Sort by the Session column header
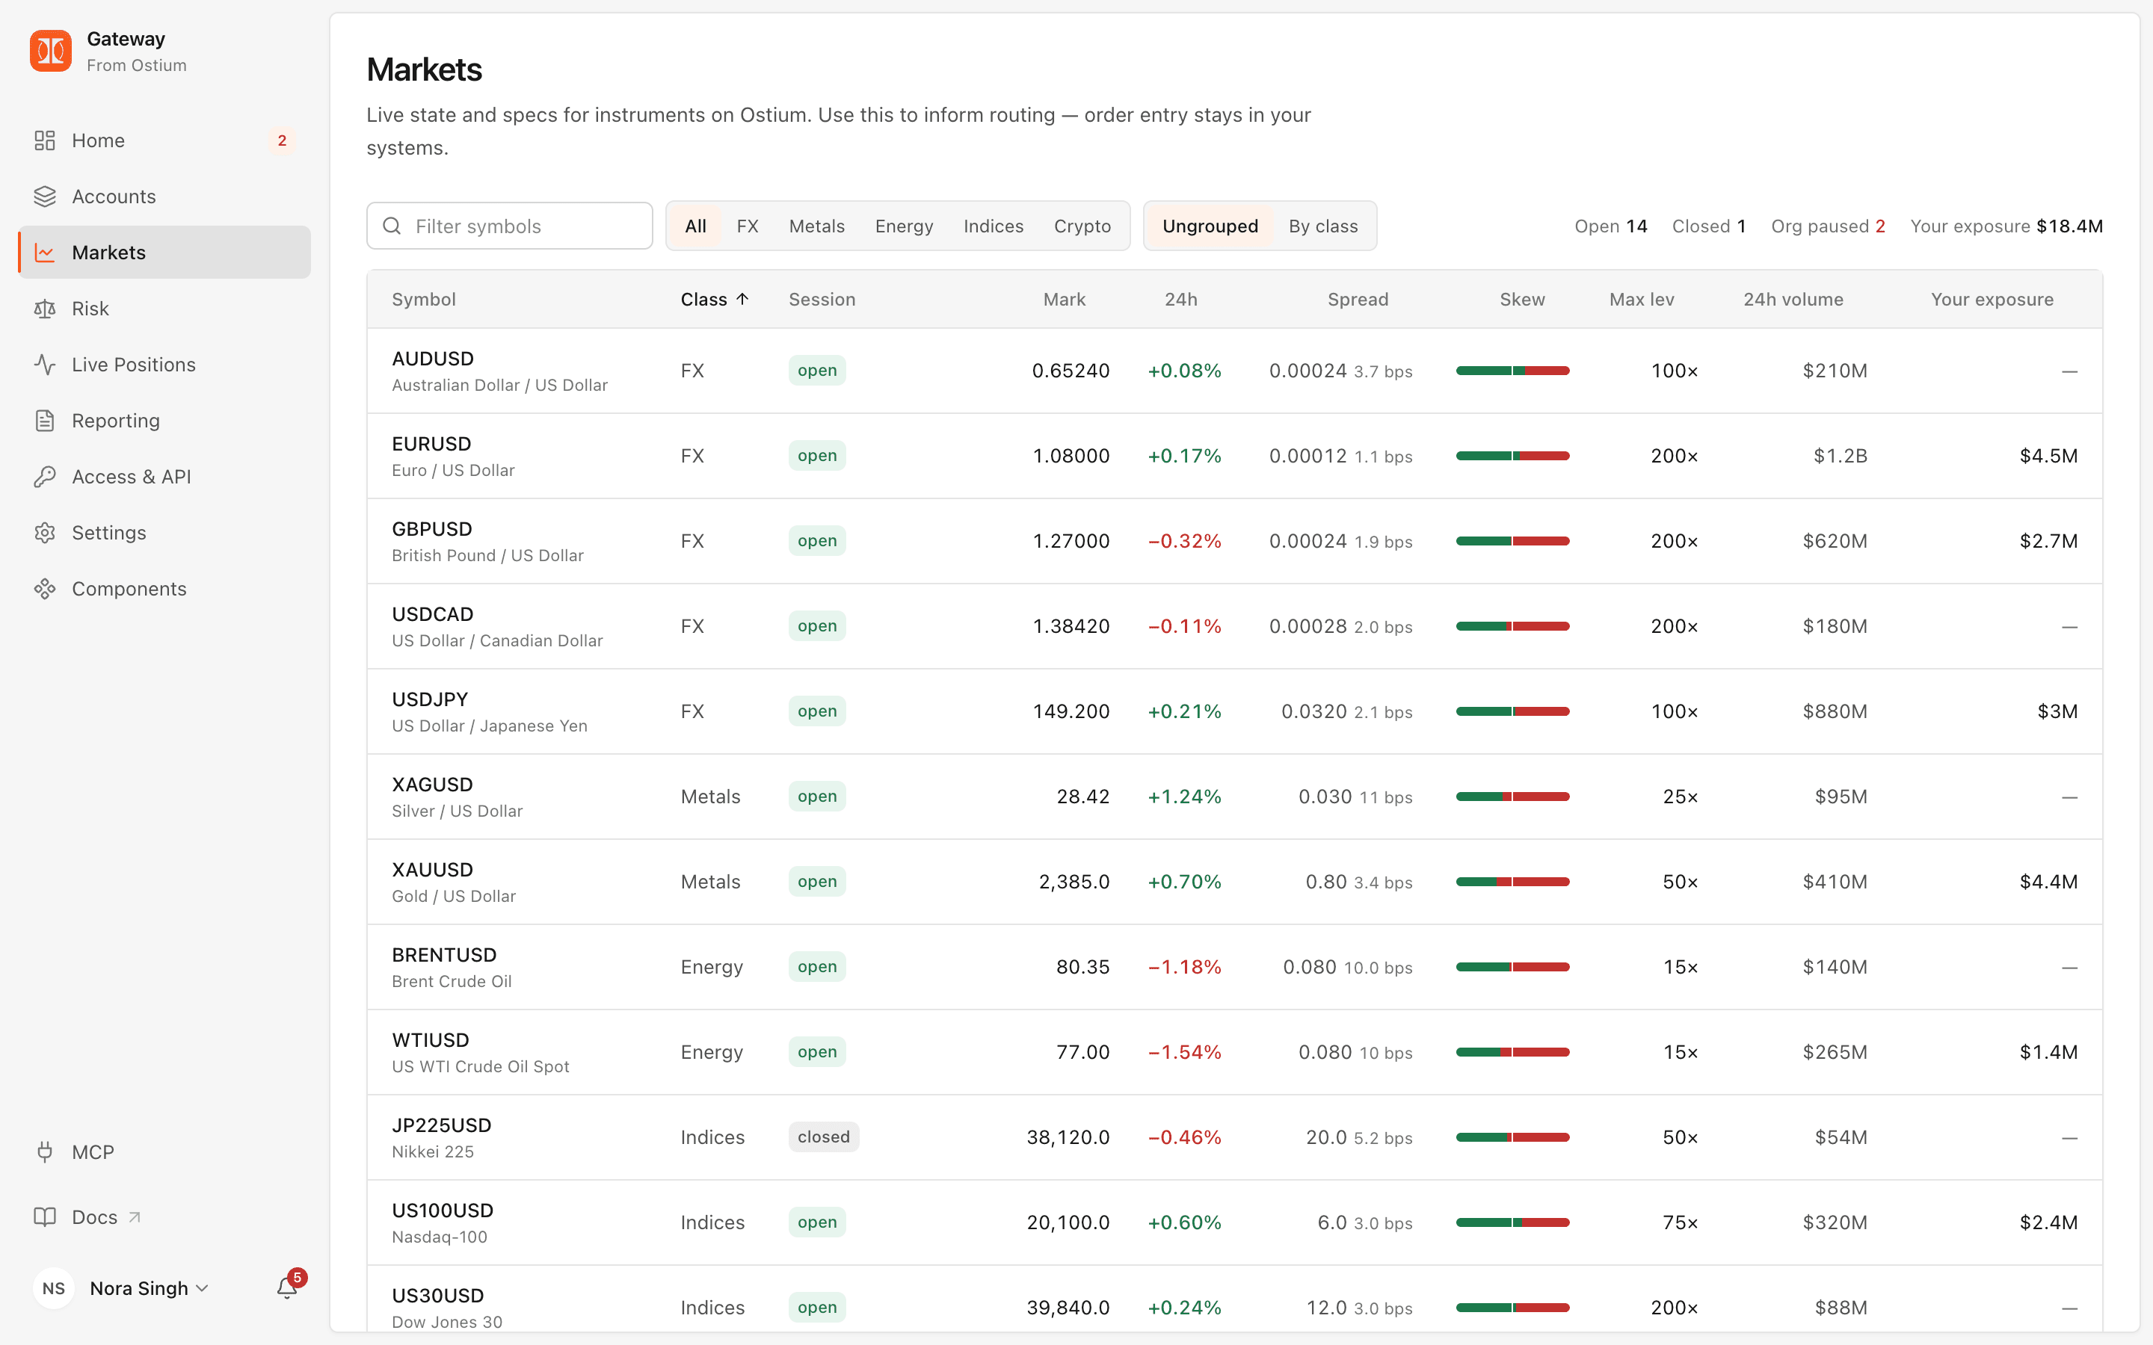 (822, 300)
